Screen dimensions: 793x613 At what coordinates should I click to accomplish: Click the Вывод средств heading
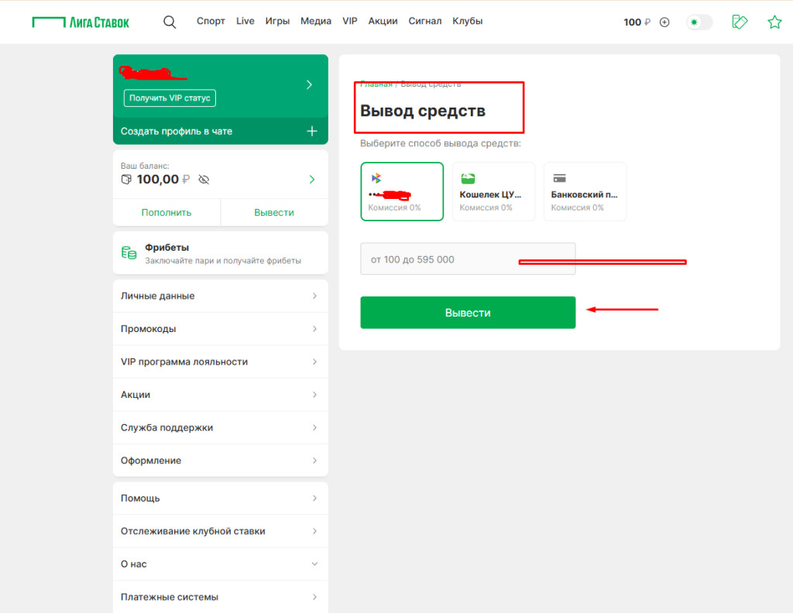[x=423, y=111]
